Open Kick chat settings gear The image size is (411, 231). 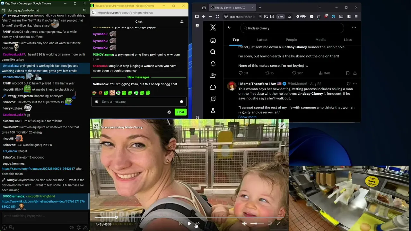click(x=169, y=112)
